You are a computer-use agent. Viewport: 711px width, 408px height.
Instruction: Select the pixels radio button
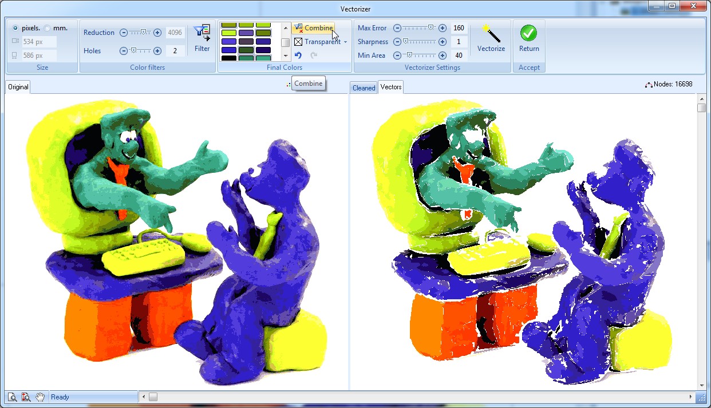(15, 28)
